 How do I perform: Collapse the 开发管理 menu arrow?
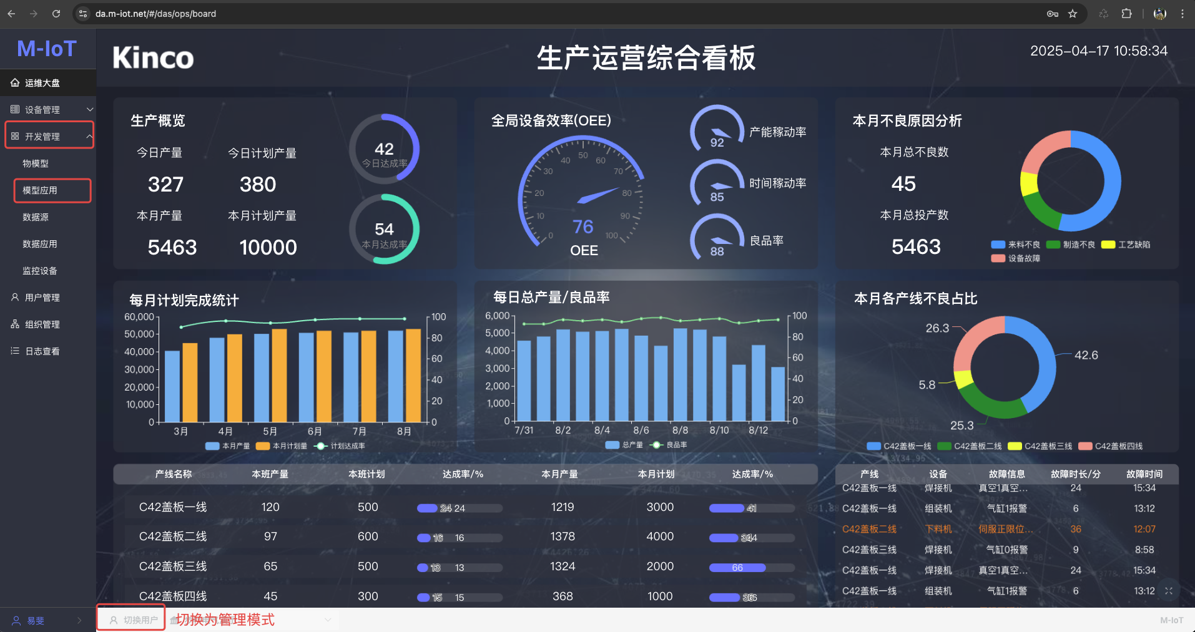click(89, 136)
